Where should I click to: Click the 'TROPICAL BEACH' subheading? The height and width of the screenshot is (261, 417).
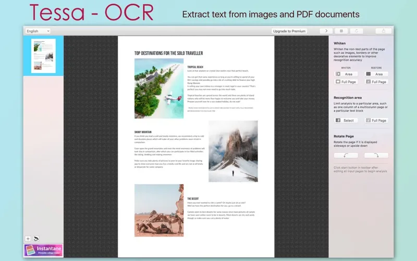tap(195, 67)
